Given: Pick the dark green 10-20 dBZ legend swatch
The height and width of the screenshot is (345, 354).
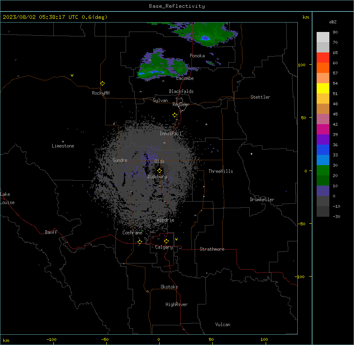Looking at the screenshot, I should pos(323,180).
